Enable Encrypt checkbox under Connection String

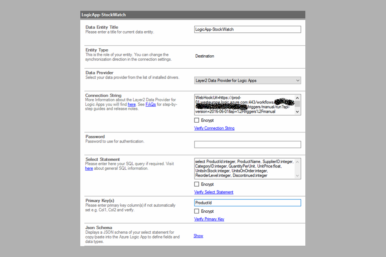point(197,120)
